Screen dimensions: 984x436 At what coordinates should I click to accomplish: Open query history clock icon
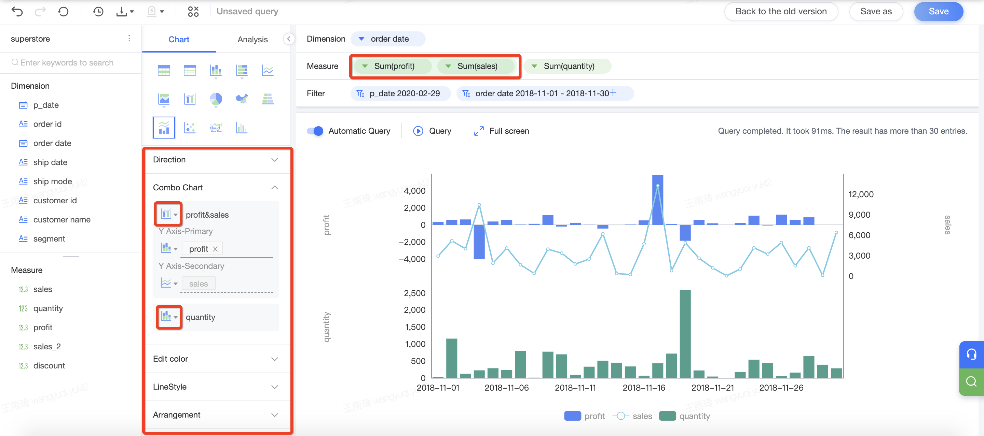click(98, 12)
